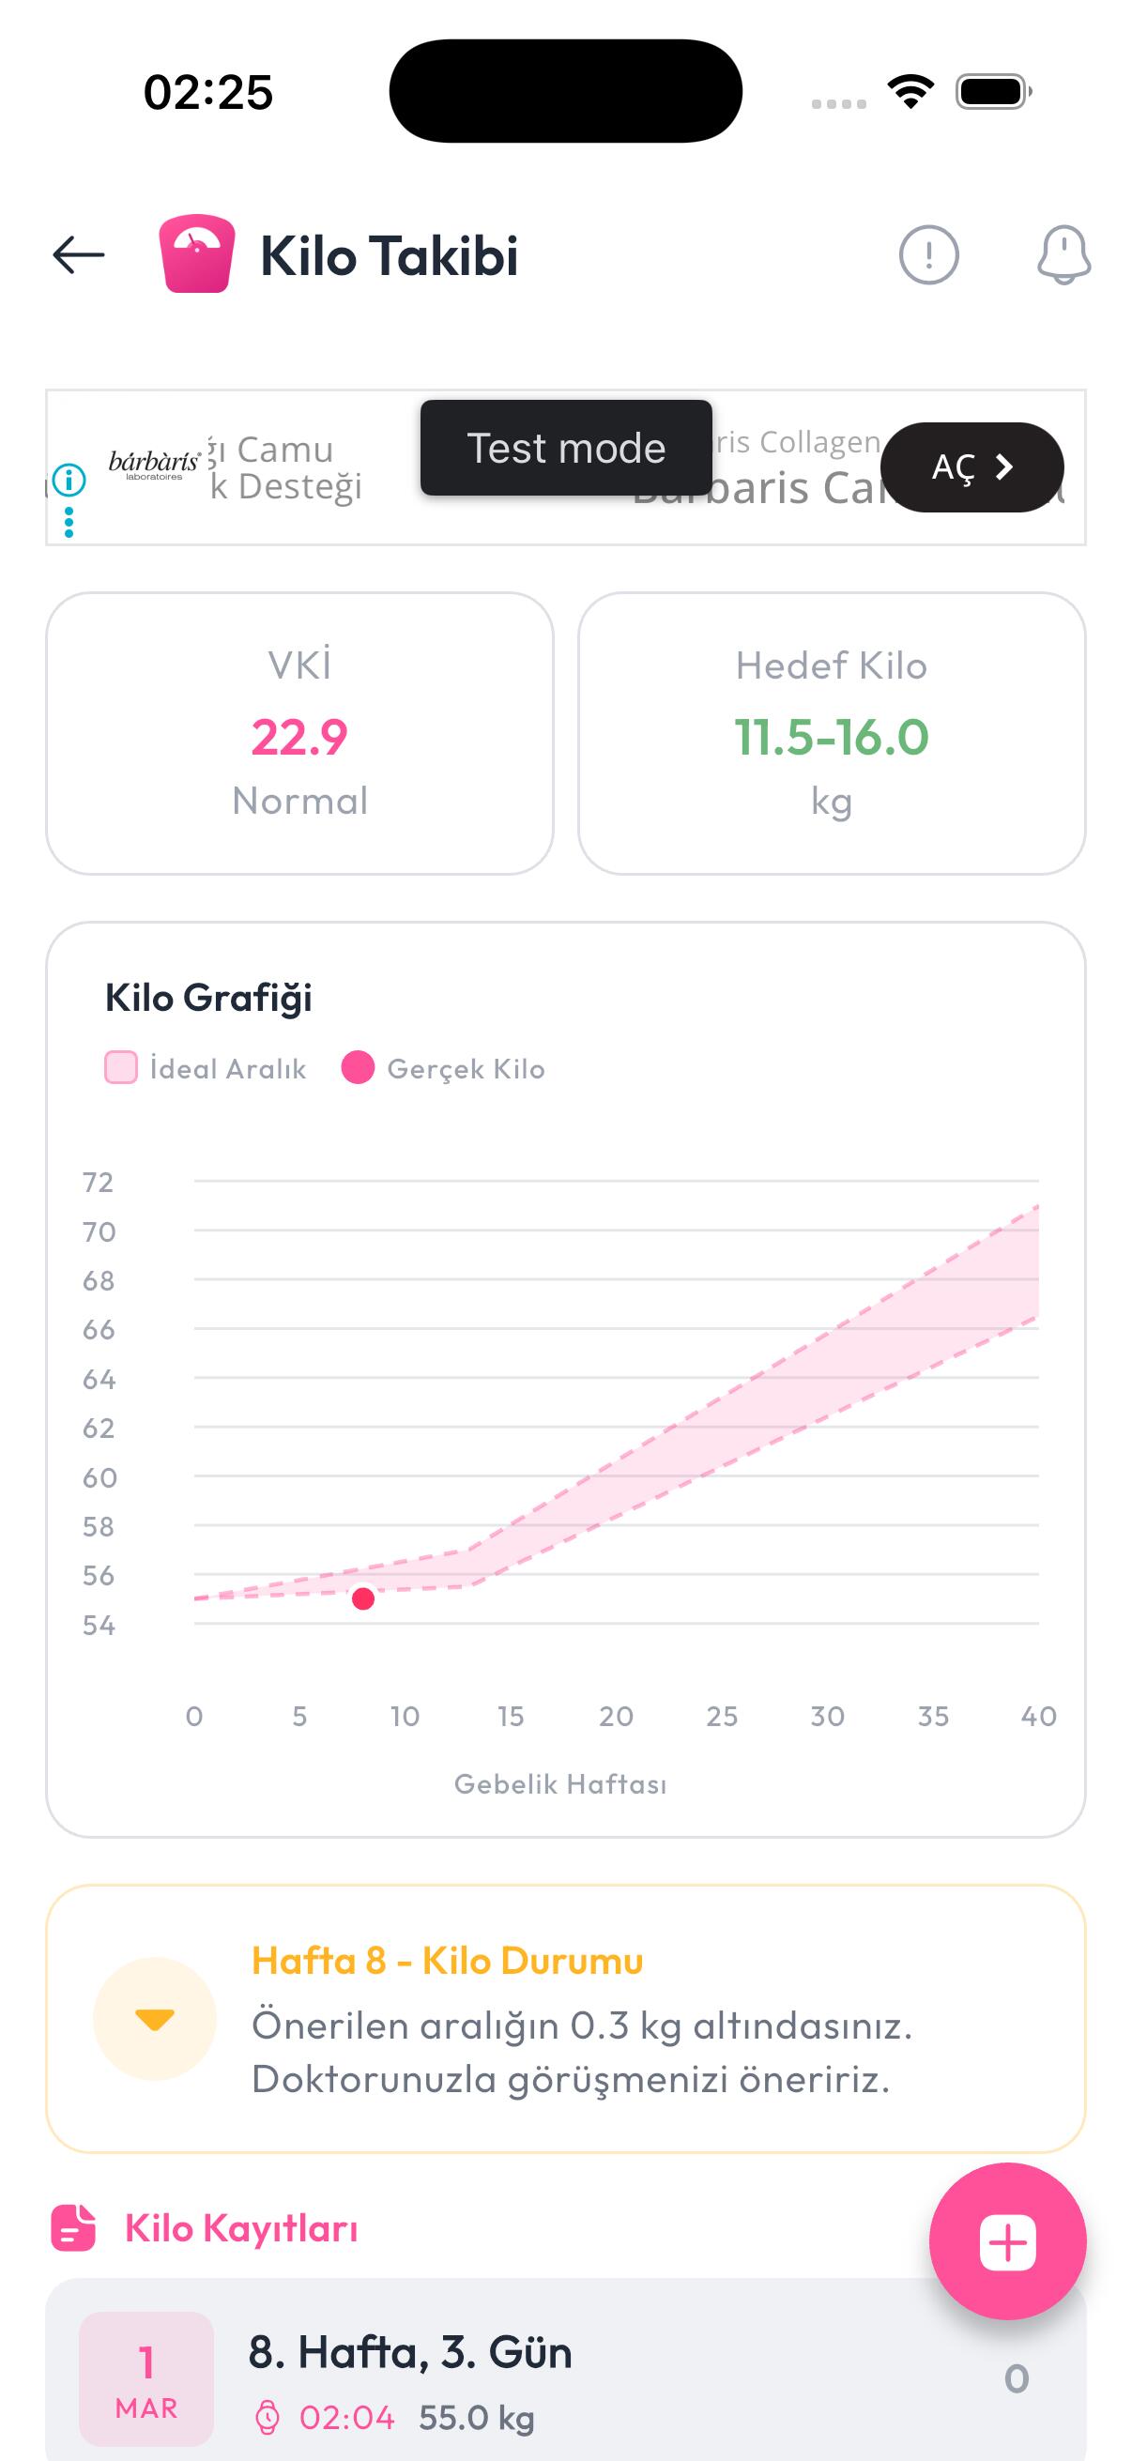Toggle Gerçek Kilo legend dot
The height and width of the screenshot is (2461, 1132).
click(359, 1068)
